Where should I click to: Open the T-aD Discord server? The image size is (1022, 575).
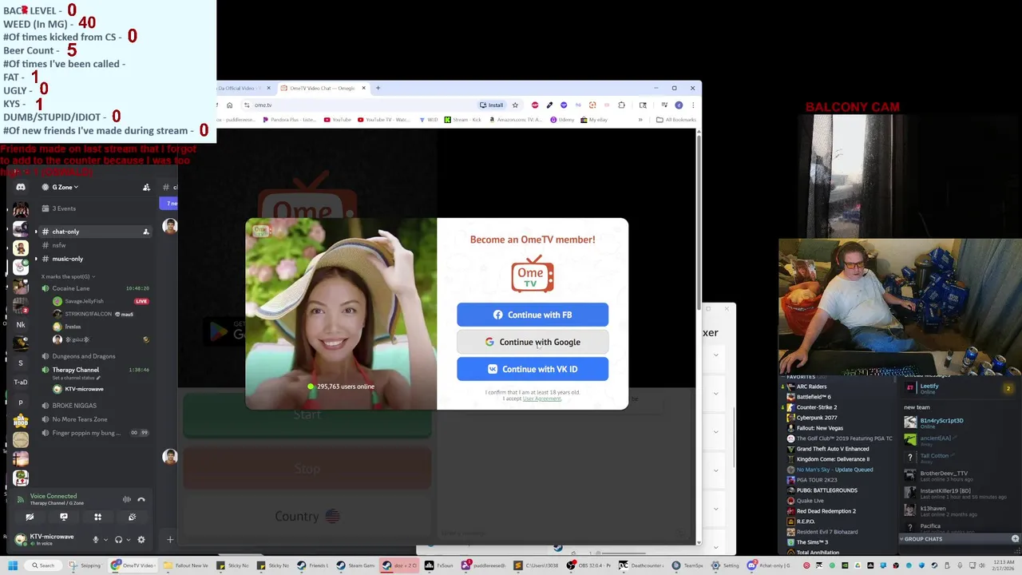[21, 382]
